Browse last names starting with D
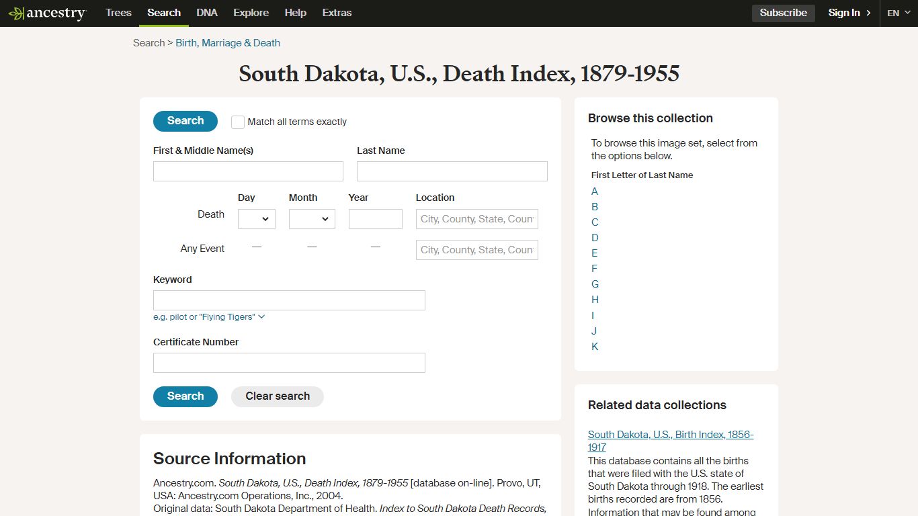The image size is (918, 516). click(595, 238)
